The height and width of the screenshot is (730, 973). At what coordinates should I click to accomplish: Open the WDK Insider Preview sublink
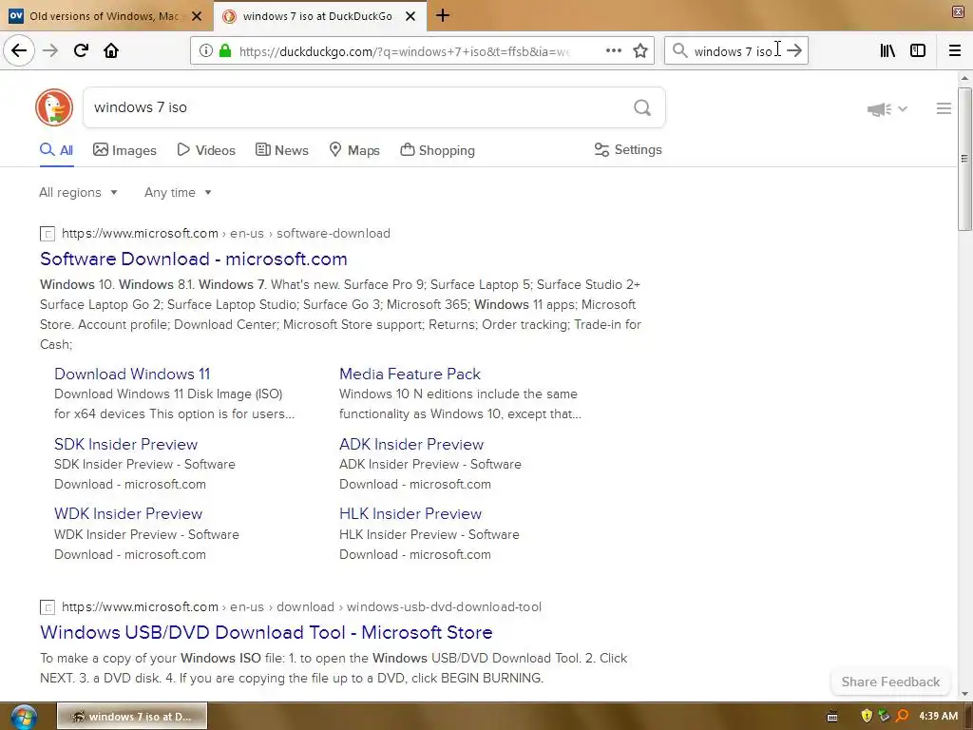[x=128, y=514]
